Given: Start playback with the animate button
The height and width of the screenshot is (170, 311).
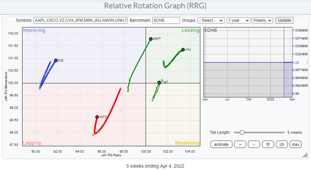Looking at the screenshot, I should pyautogui.click(x=221, y=144).
